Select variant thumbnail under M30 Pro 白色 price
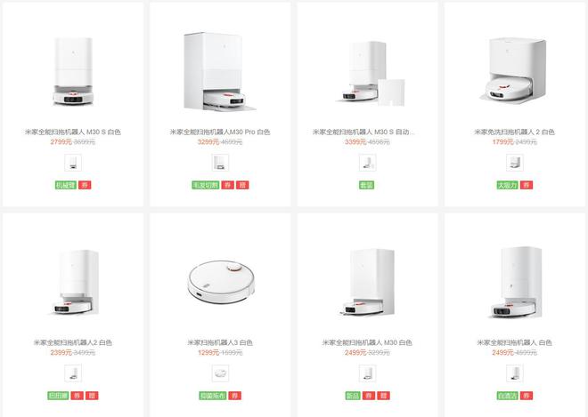This screenshot has width=588, height=417. point(220,163)
